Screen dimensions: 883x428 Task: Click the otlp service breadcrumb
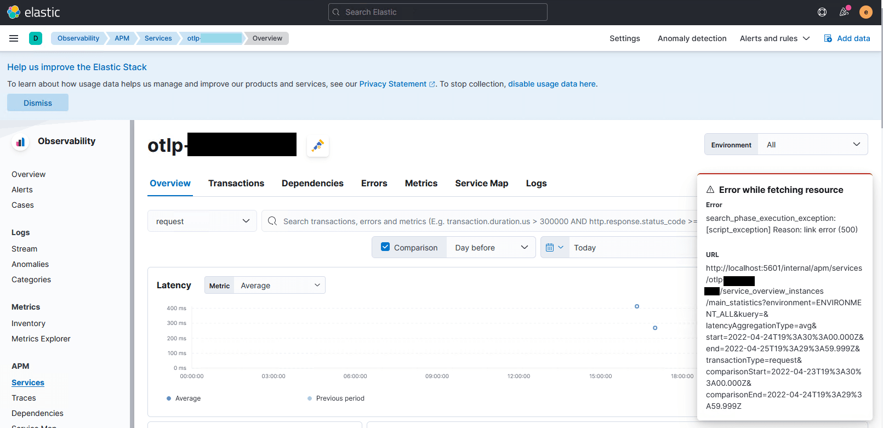point(214,38)
